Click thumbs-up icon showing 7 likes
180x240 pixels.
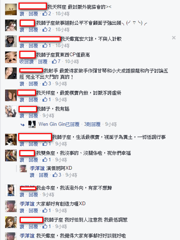point(55,62)
